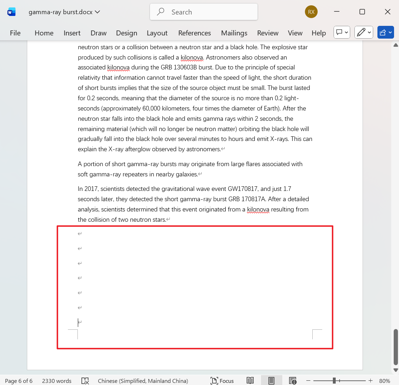Switch to the References ribbon tab
399x385 pixels.
pyautogui.click(x=195, y=33)
